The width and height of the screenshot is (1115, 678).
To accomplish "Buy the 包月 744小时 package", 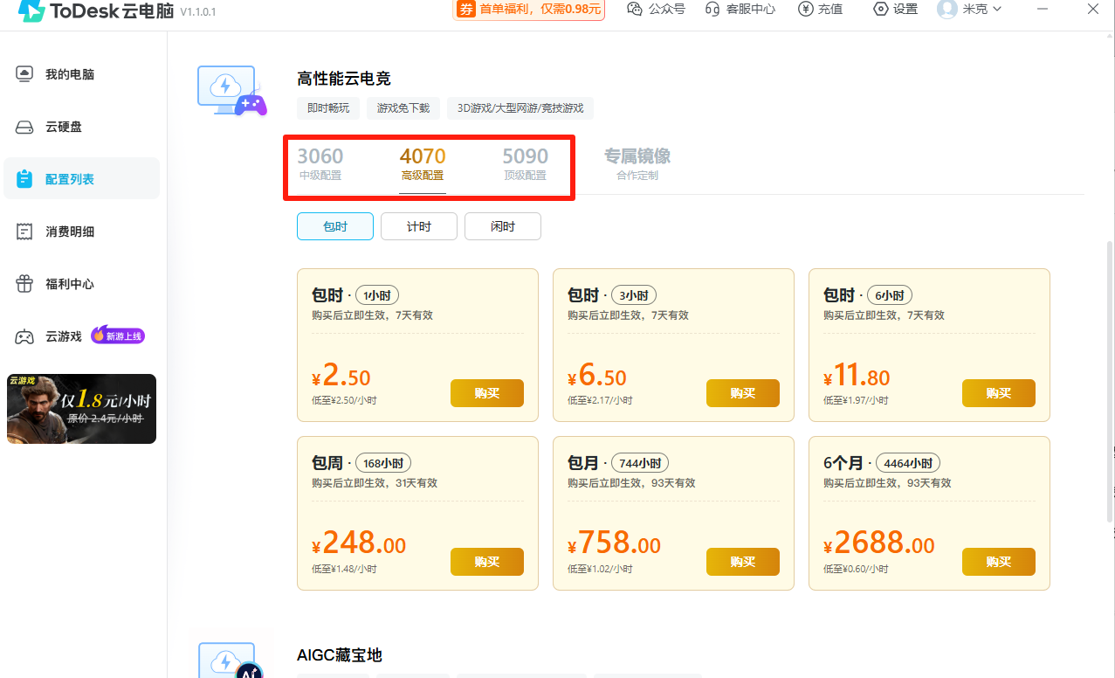I will 743,562.
